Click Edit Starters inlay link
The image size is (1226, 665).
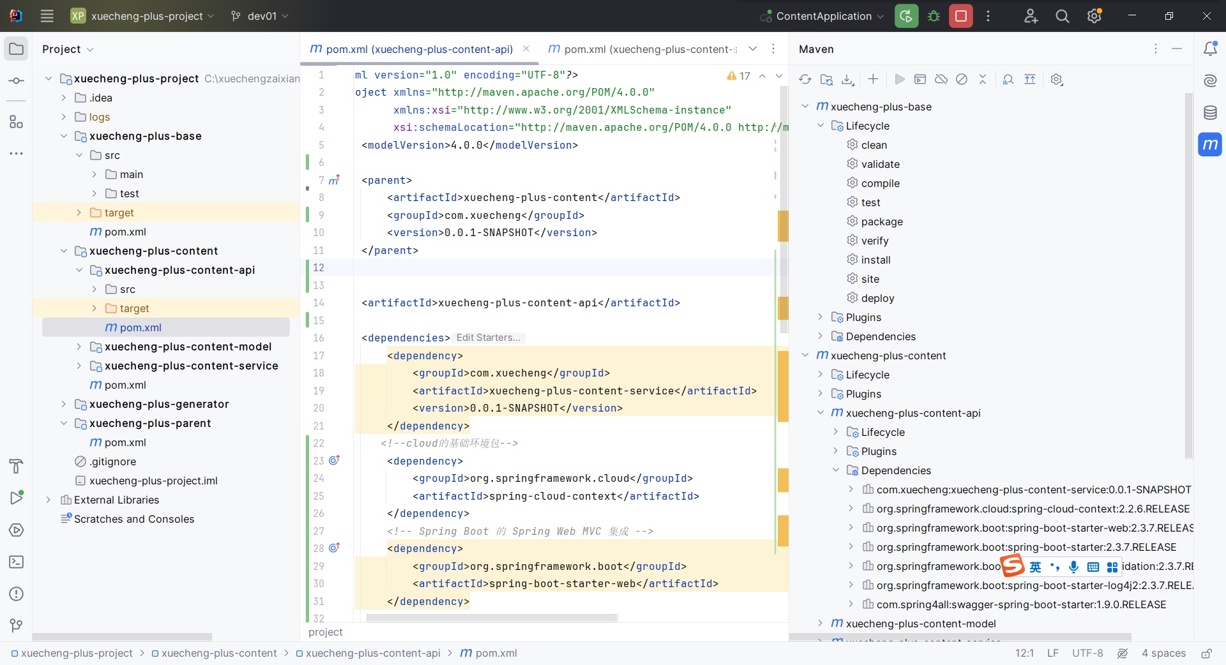point(488,338)
